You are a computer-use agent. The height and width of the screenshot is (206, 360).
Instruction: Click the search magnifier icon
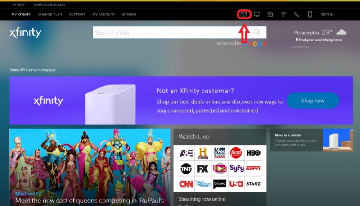(x=256, y=32)
